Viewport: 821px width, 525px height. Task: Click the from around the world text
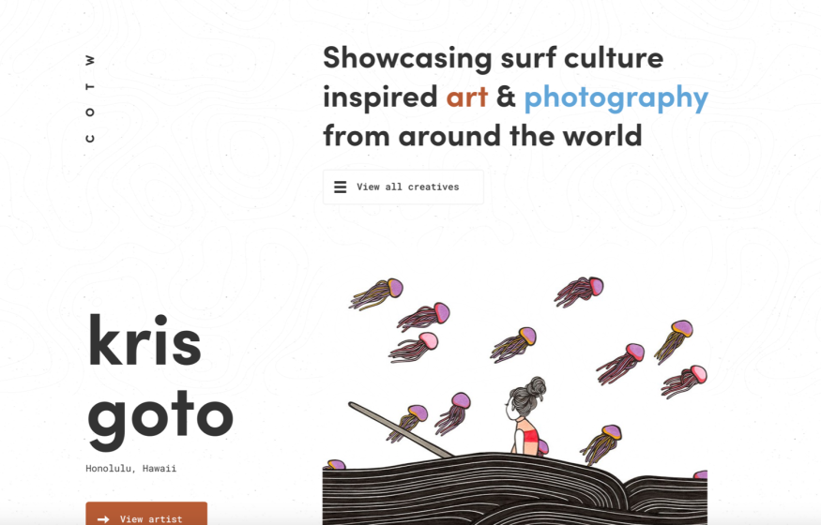(x=482, y=136)
